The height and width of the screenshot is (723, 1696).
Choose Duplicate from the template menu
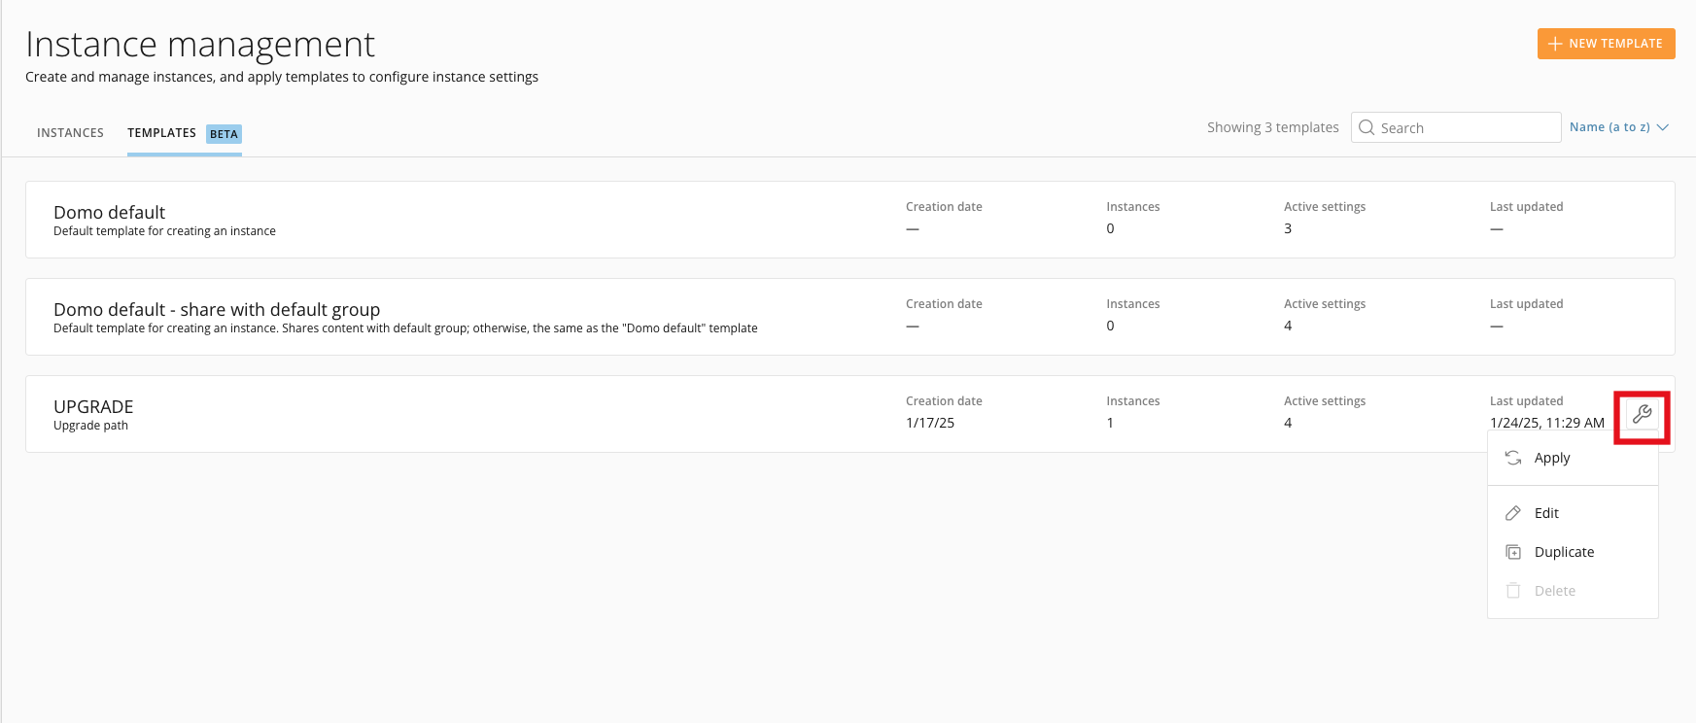click(x=1573, y=552)
